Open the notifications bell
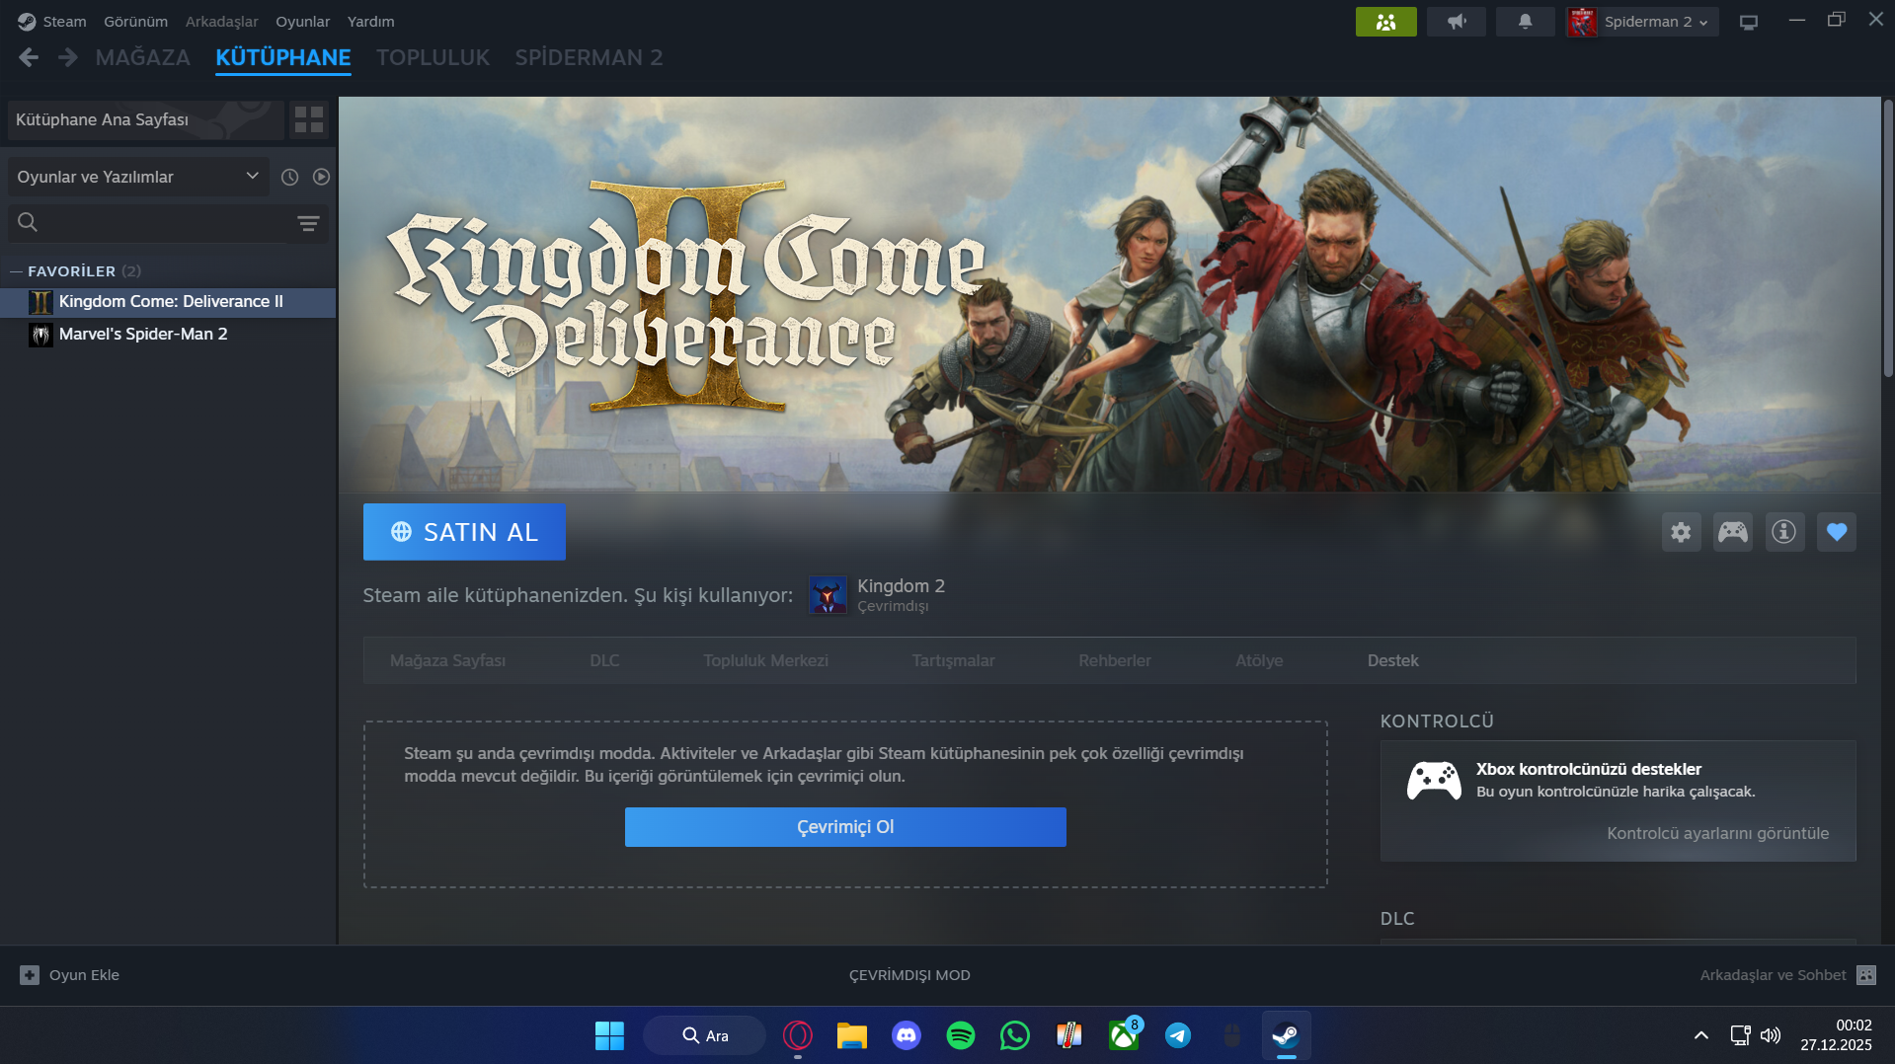 click(x=1525, y=22)
